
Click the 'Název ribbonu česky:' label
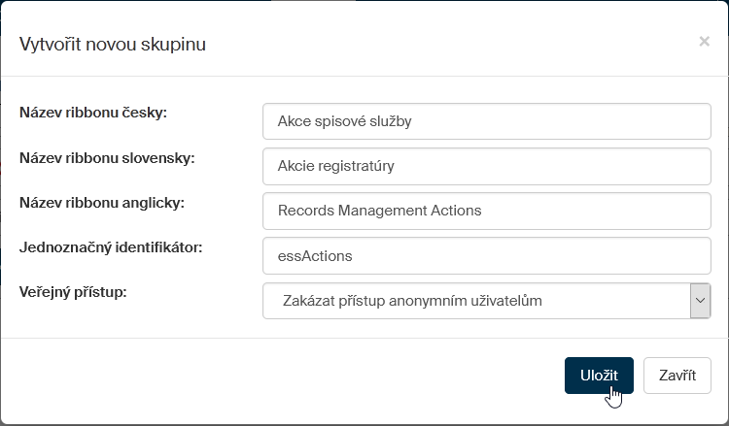[x=93, y=113]
